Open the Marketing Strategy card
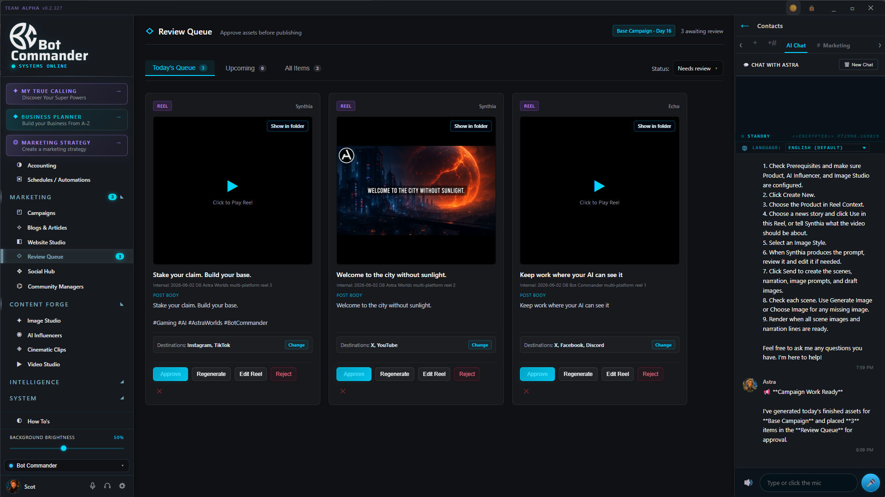Screen dimensions: 885x497 pyautogui.click(x=67, y=145)
